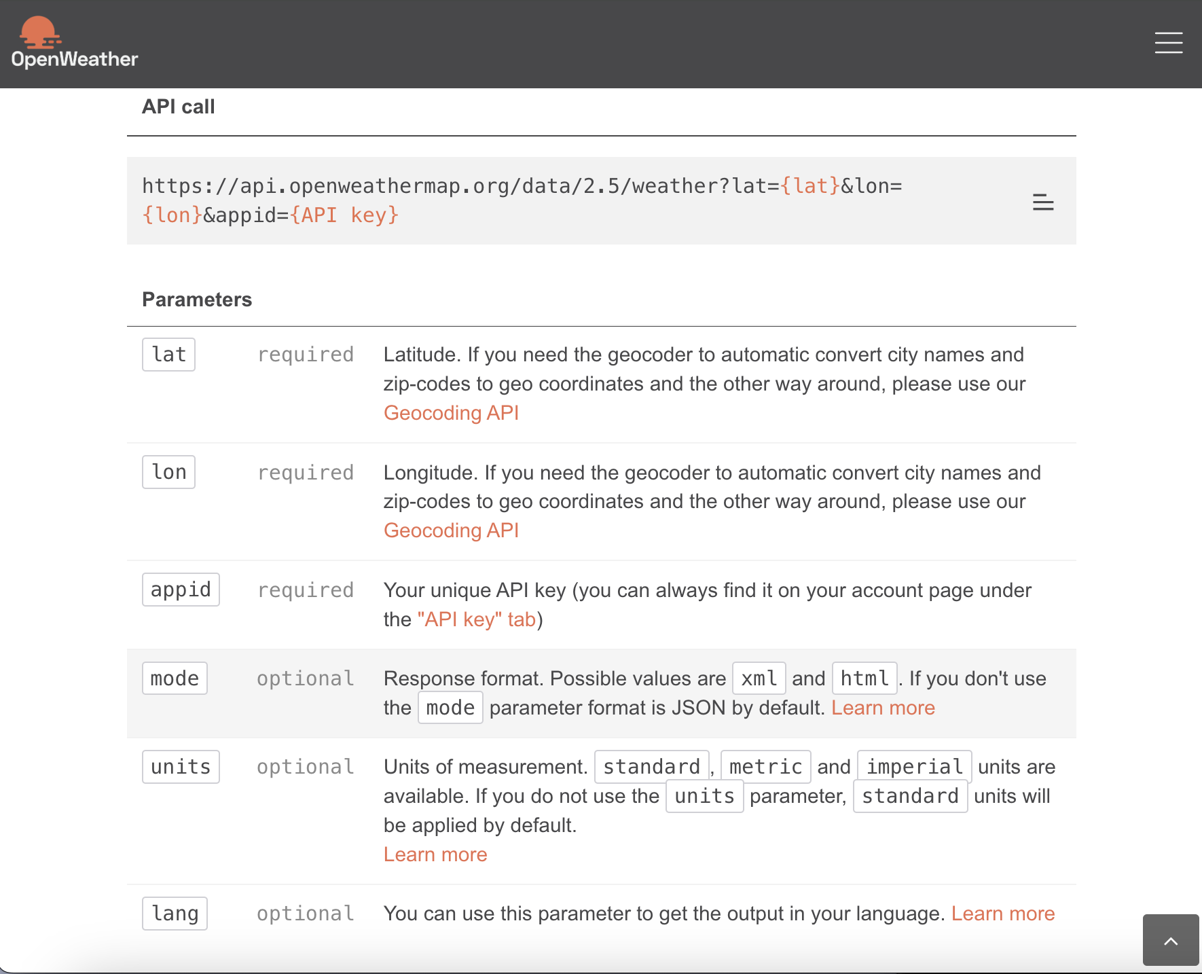Click Learn more under units description
This screenshot has height=974, width=1202.
(435, 854)
